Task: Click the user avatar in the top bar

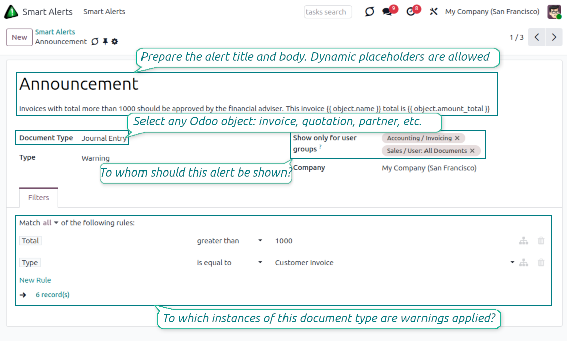Action: coord(554,12)
